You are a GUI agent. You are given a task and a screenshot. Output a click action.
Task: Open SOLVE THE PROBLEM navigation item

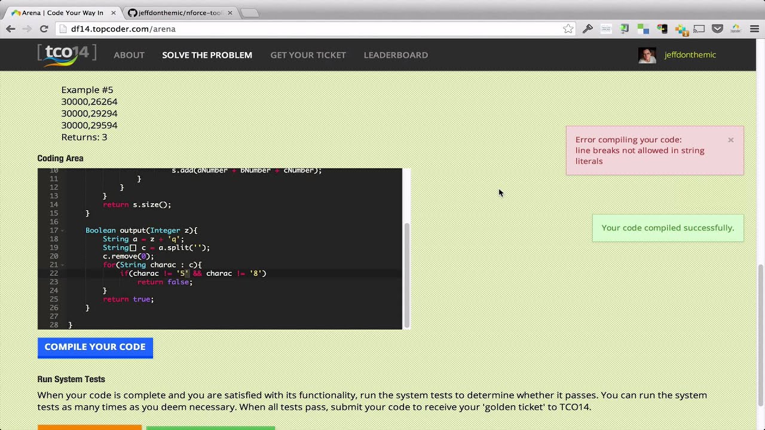pos(207,55)
